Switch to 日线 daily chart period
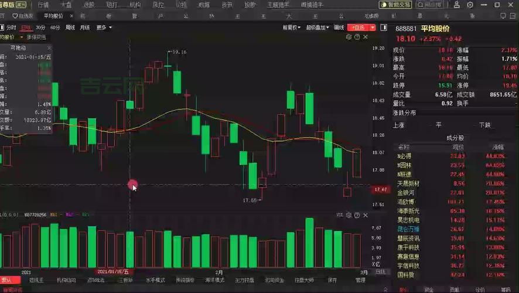The image size is (519, 293). pyautogui.click(x=26, y=28)
